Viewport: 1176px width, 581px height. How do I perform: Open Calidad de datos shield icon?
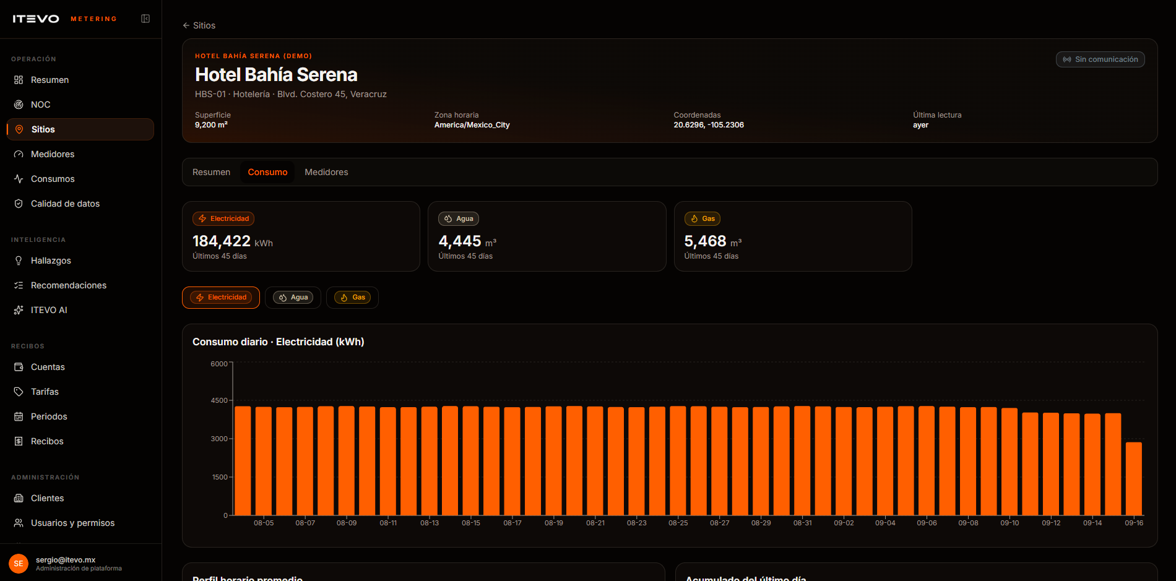19,204
